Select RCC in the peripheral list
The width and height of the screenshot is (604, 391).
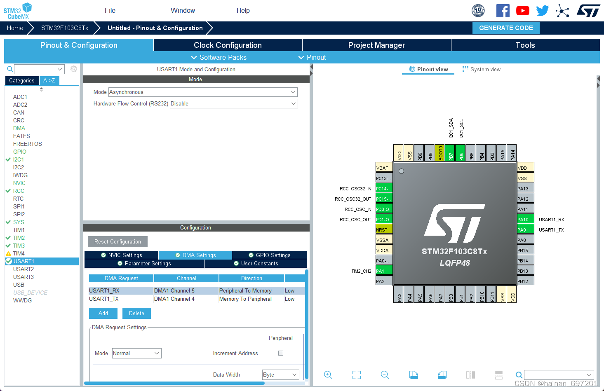click(x=19, y=191)
